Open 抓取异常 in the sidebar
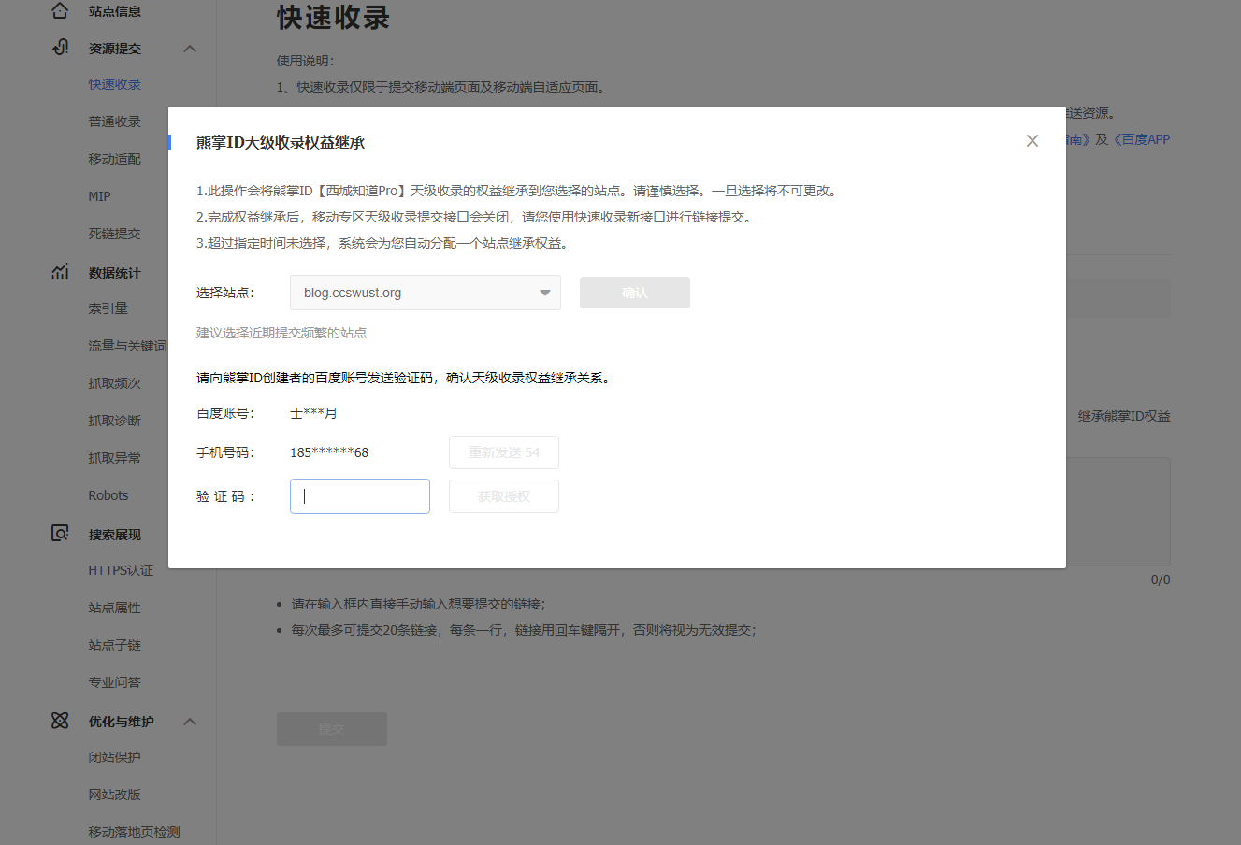 (115, 458)
